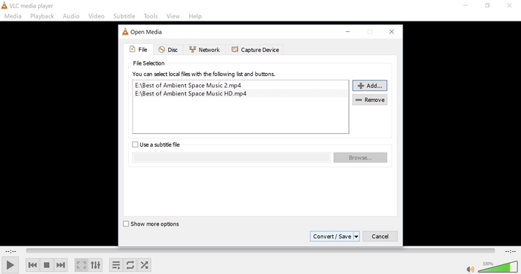Restore down the VLC main window
This screenshot has height=274, width=521.
[488, 6]
